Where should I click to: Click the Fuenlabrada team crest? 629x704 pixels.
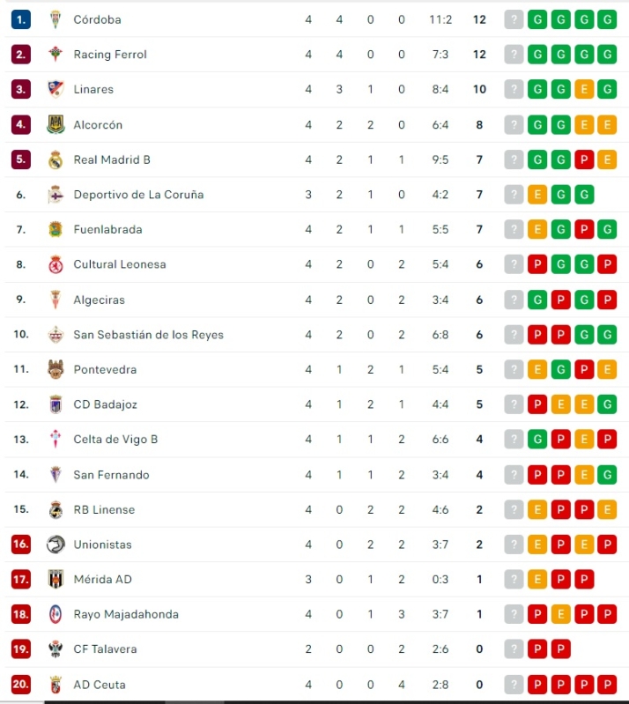point(56,230)
